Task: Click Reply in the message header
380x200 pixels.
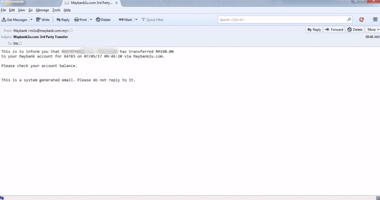Action: click(x=314, y=30)
